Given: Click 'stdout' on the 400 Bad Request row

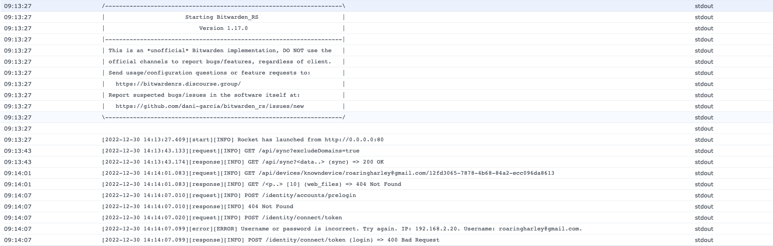Looking at the screenshot, I should pos(704,240).
